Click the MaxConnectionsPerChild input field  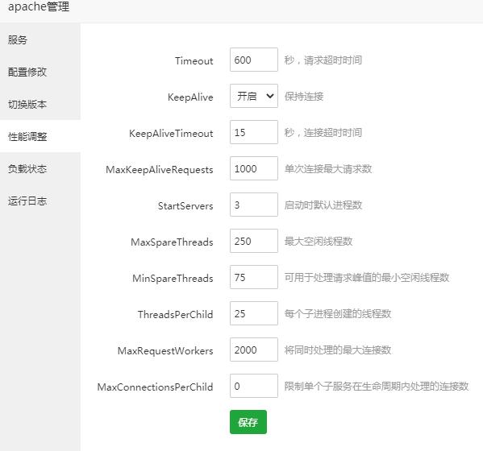coord(254,386)
